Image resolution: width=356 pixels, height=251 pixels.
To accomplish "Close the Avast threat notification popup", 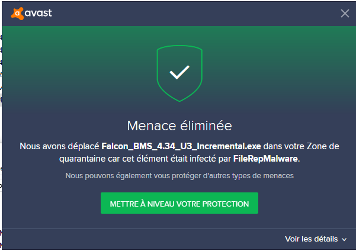I will [345, 14].
